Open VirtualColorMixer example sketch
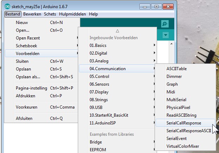 [185, 146]
